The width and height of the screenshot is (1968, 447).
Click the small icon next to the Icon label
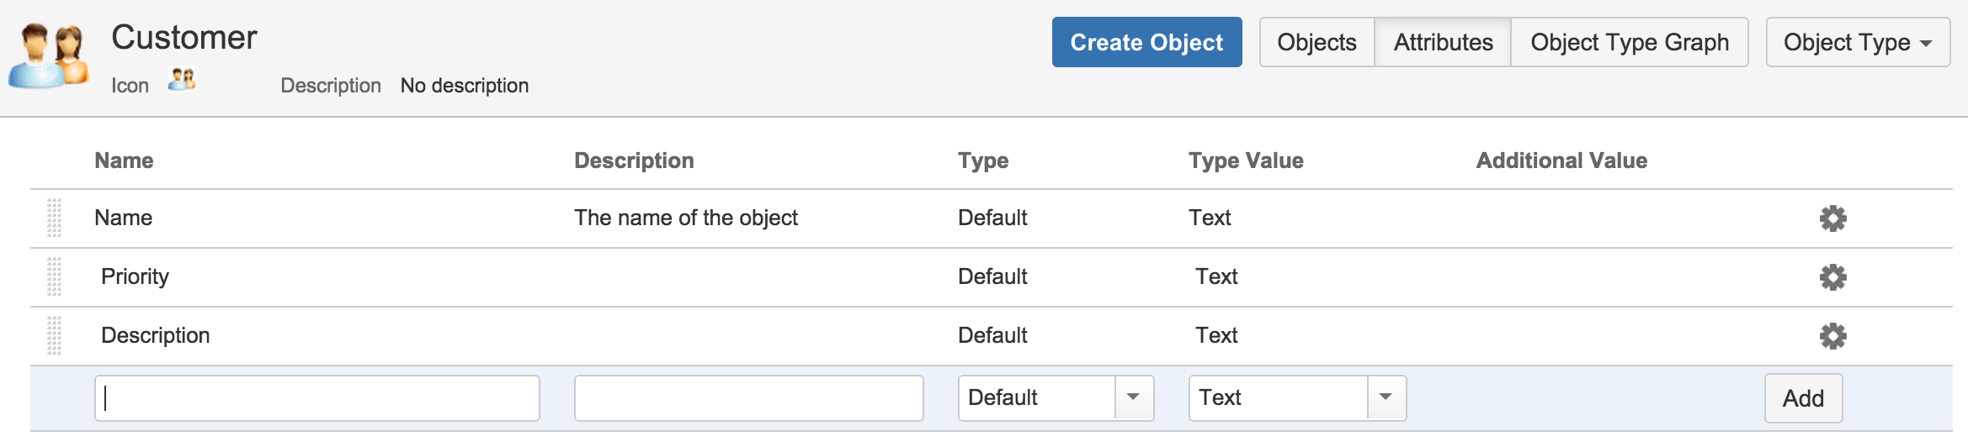[x=182, y=80]
